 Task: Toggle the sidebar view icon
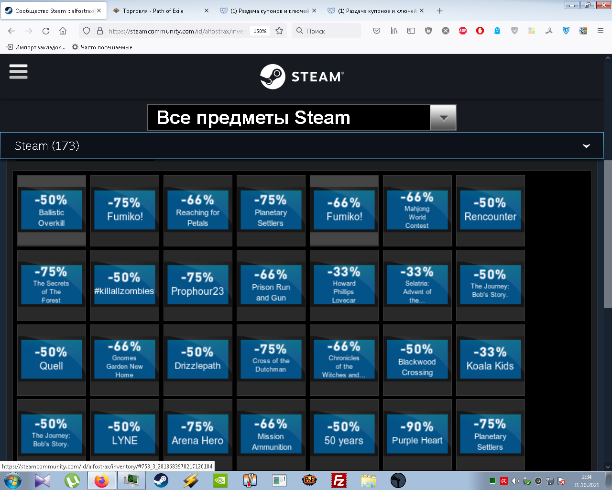(x=411, y=31)
